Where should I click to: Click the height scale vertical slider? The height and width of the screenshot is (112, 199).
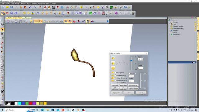click(x=141, y=80)
